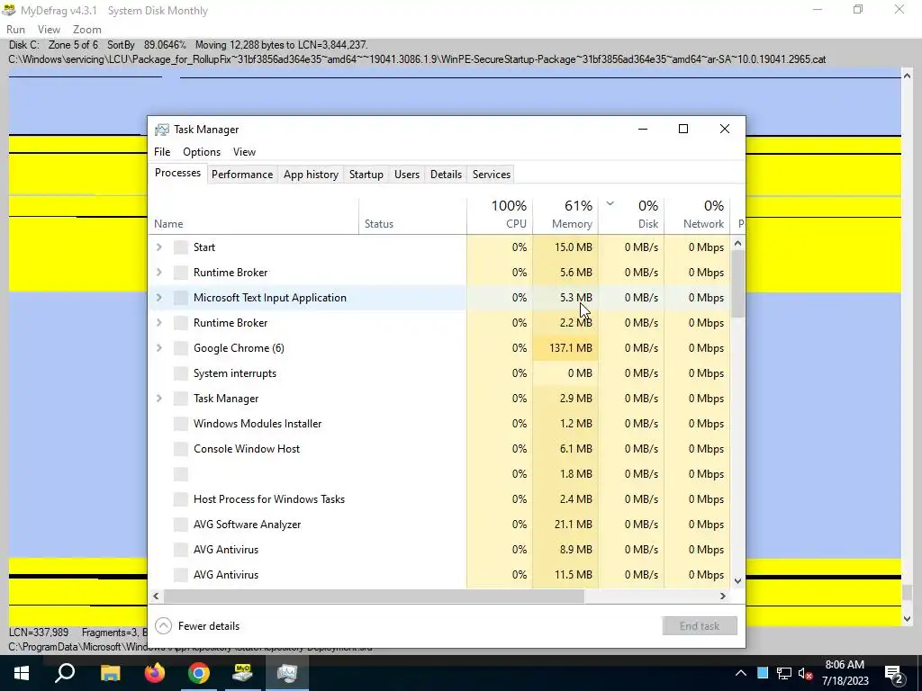Click the System interrupts row icon
The height and width of the screenshot is (691, 922).
(x=180, y=373)
